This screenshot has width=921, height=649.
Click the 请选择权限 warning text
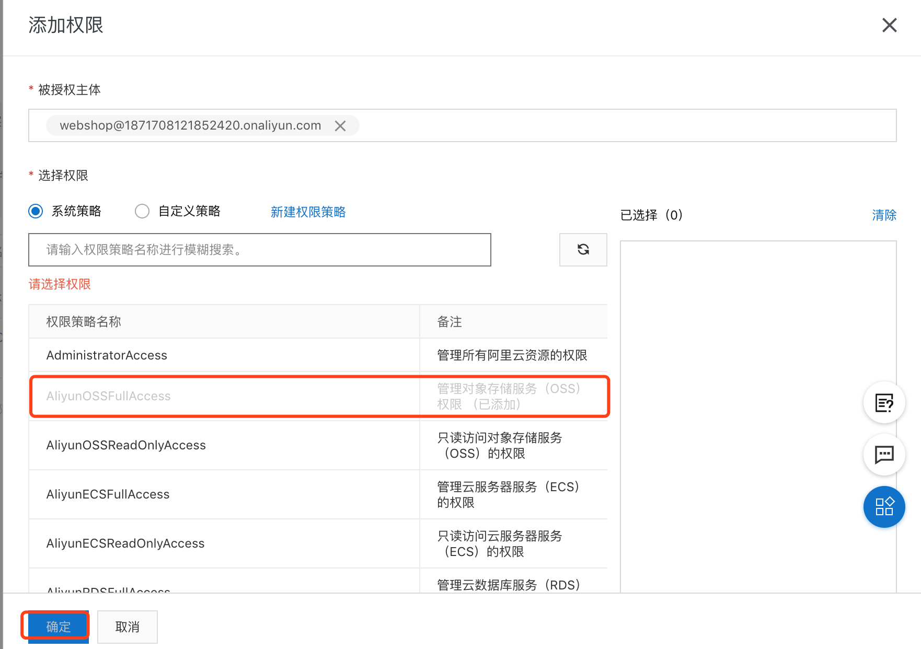tap(60, 284)
